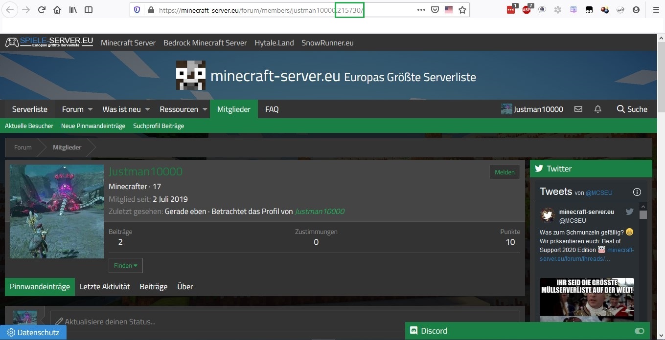
Task: Click the tracking protection shield icon
Action: [137, 10]
